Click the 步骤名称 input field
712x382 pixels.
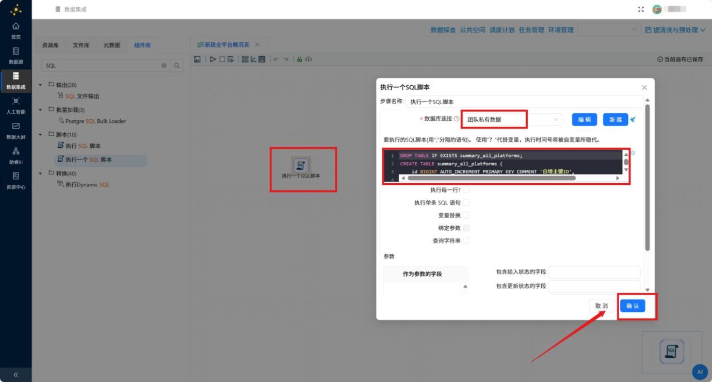pyautogui.click(x=524, y=102)
